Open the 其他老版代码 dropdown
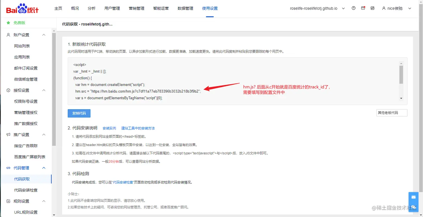Screen dimensions: 423x217 392,113
